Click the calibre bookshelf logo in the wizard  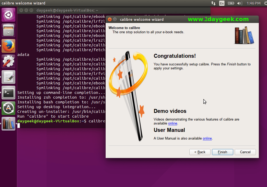tap(244, 35)
